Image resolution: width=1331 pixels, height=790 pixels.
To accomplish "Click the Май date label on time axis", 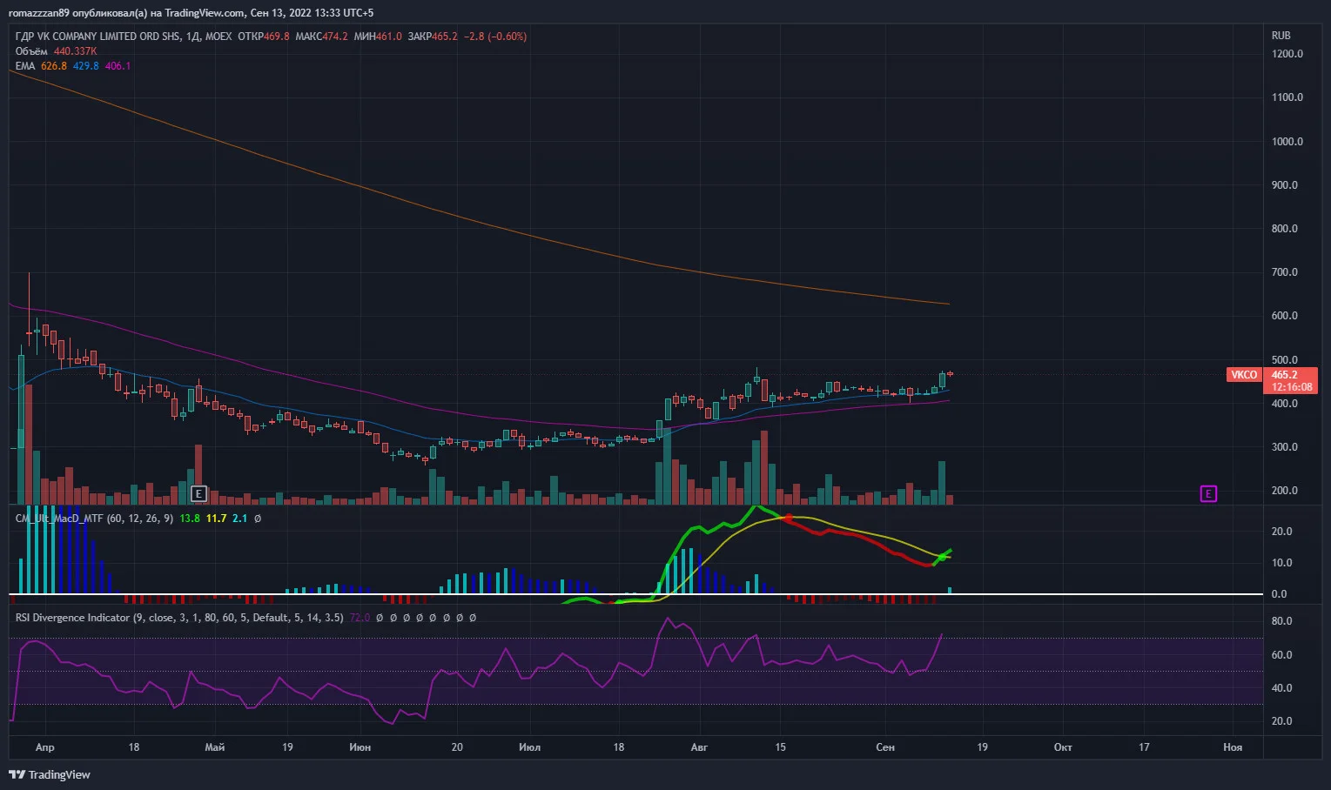I will [214, 747].
